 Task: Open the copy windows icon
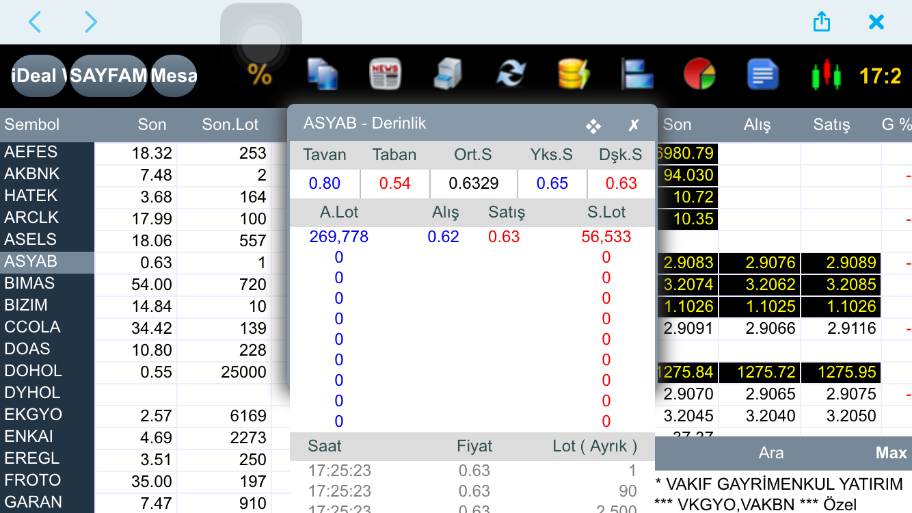click(x=322, y=75)
